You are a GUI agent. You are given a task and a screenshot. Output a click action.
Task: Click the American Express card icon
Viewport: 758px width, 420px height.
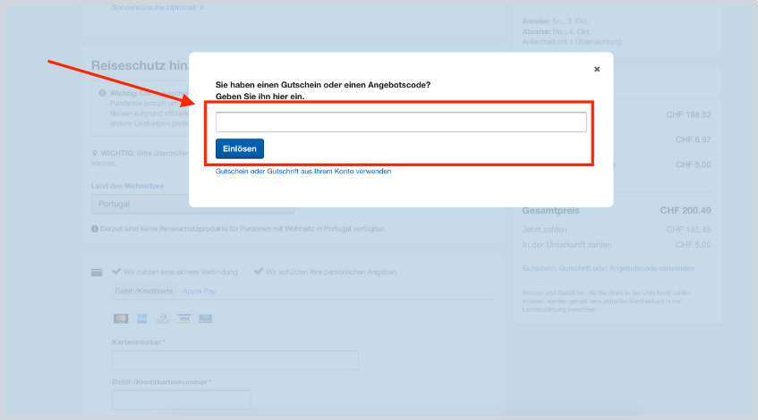(142, 318)
